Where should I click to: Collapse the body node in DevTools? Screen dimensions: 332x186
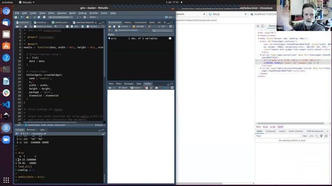pyautogui.click(x=258, y=38)
